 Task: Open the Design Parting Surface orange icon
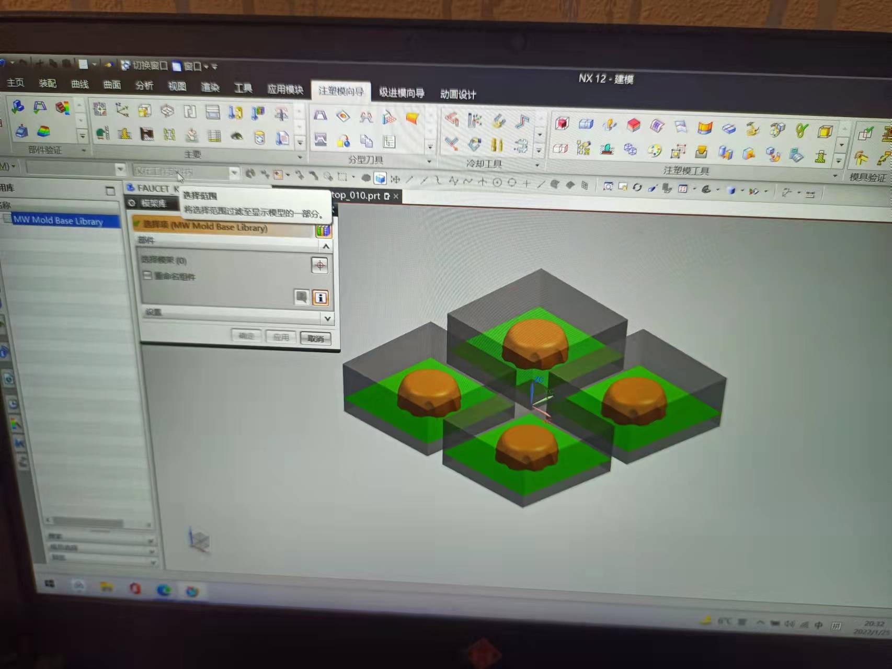click(413, 119)
